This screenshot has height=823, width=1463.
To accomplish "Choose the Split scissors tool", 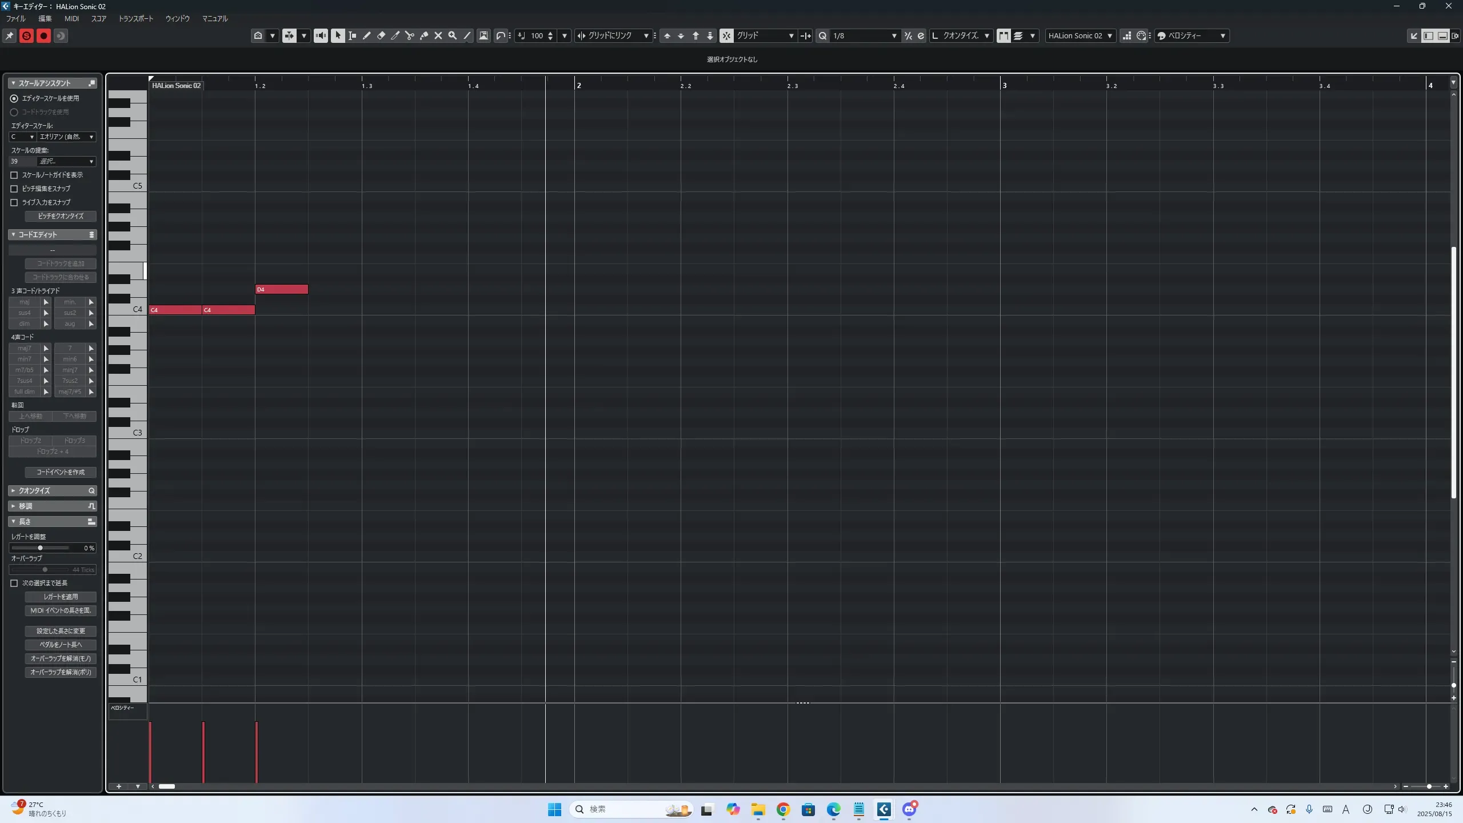I will coord(409,35).
